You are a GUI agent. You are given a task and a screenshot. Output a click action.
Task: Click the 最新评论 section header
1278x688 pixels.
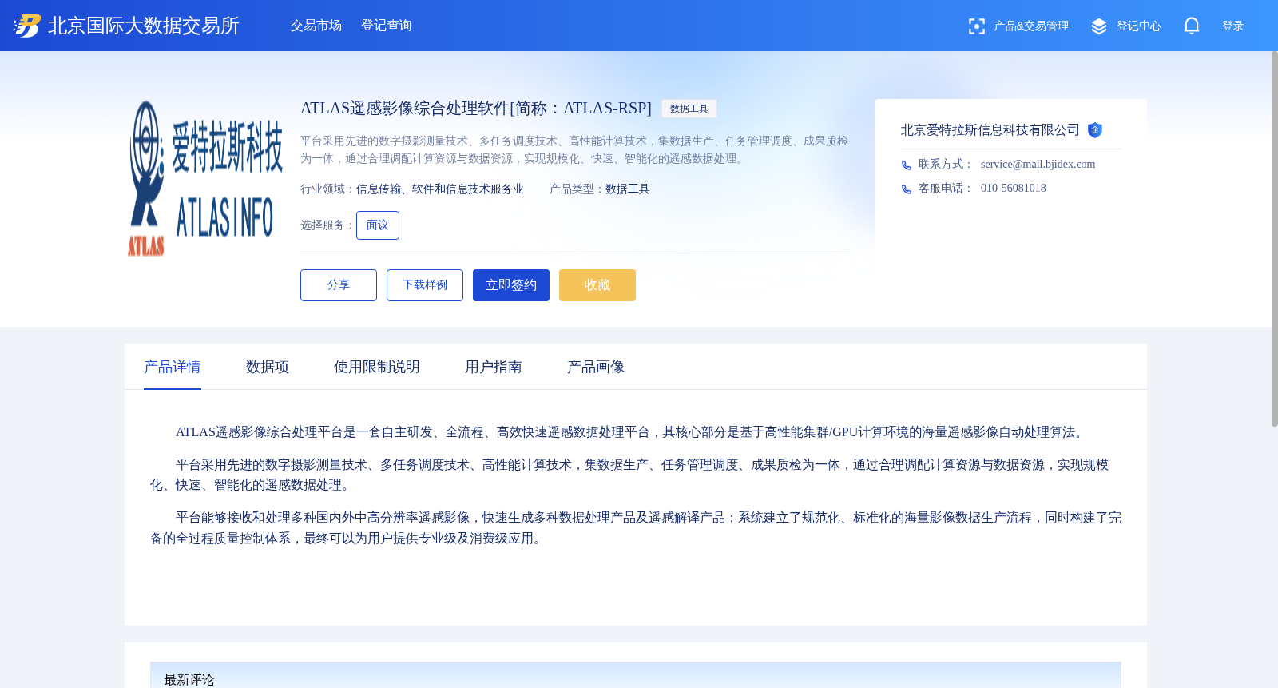189,679
